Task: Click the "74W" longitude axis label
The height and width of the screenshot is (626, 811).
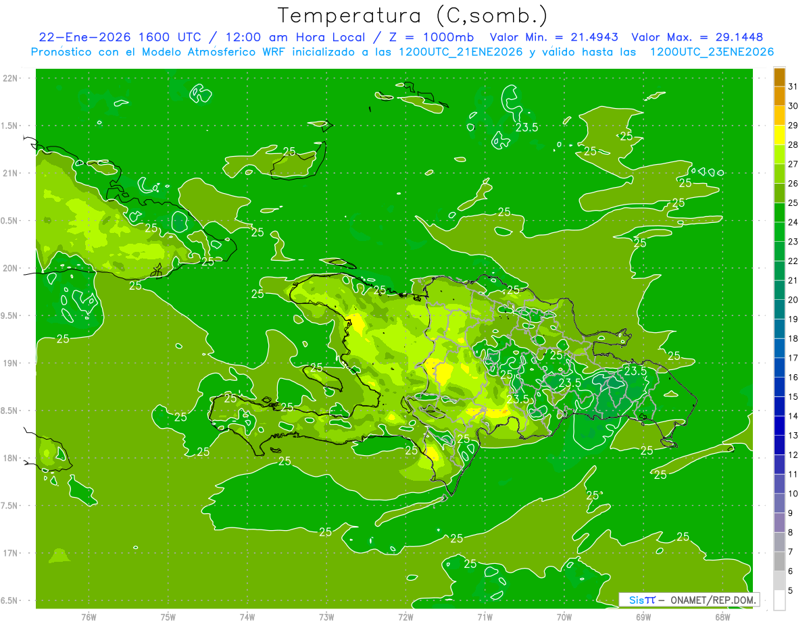Action: [x=247, y=617]
